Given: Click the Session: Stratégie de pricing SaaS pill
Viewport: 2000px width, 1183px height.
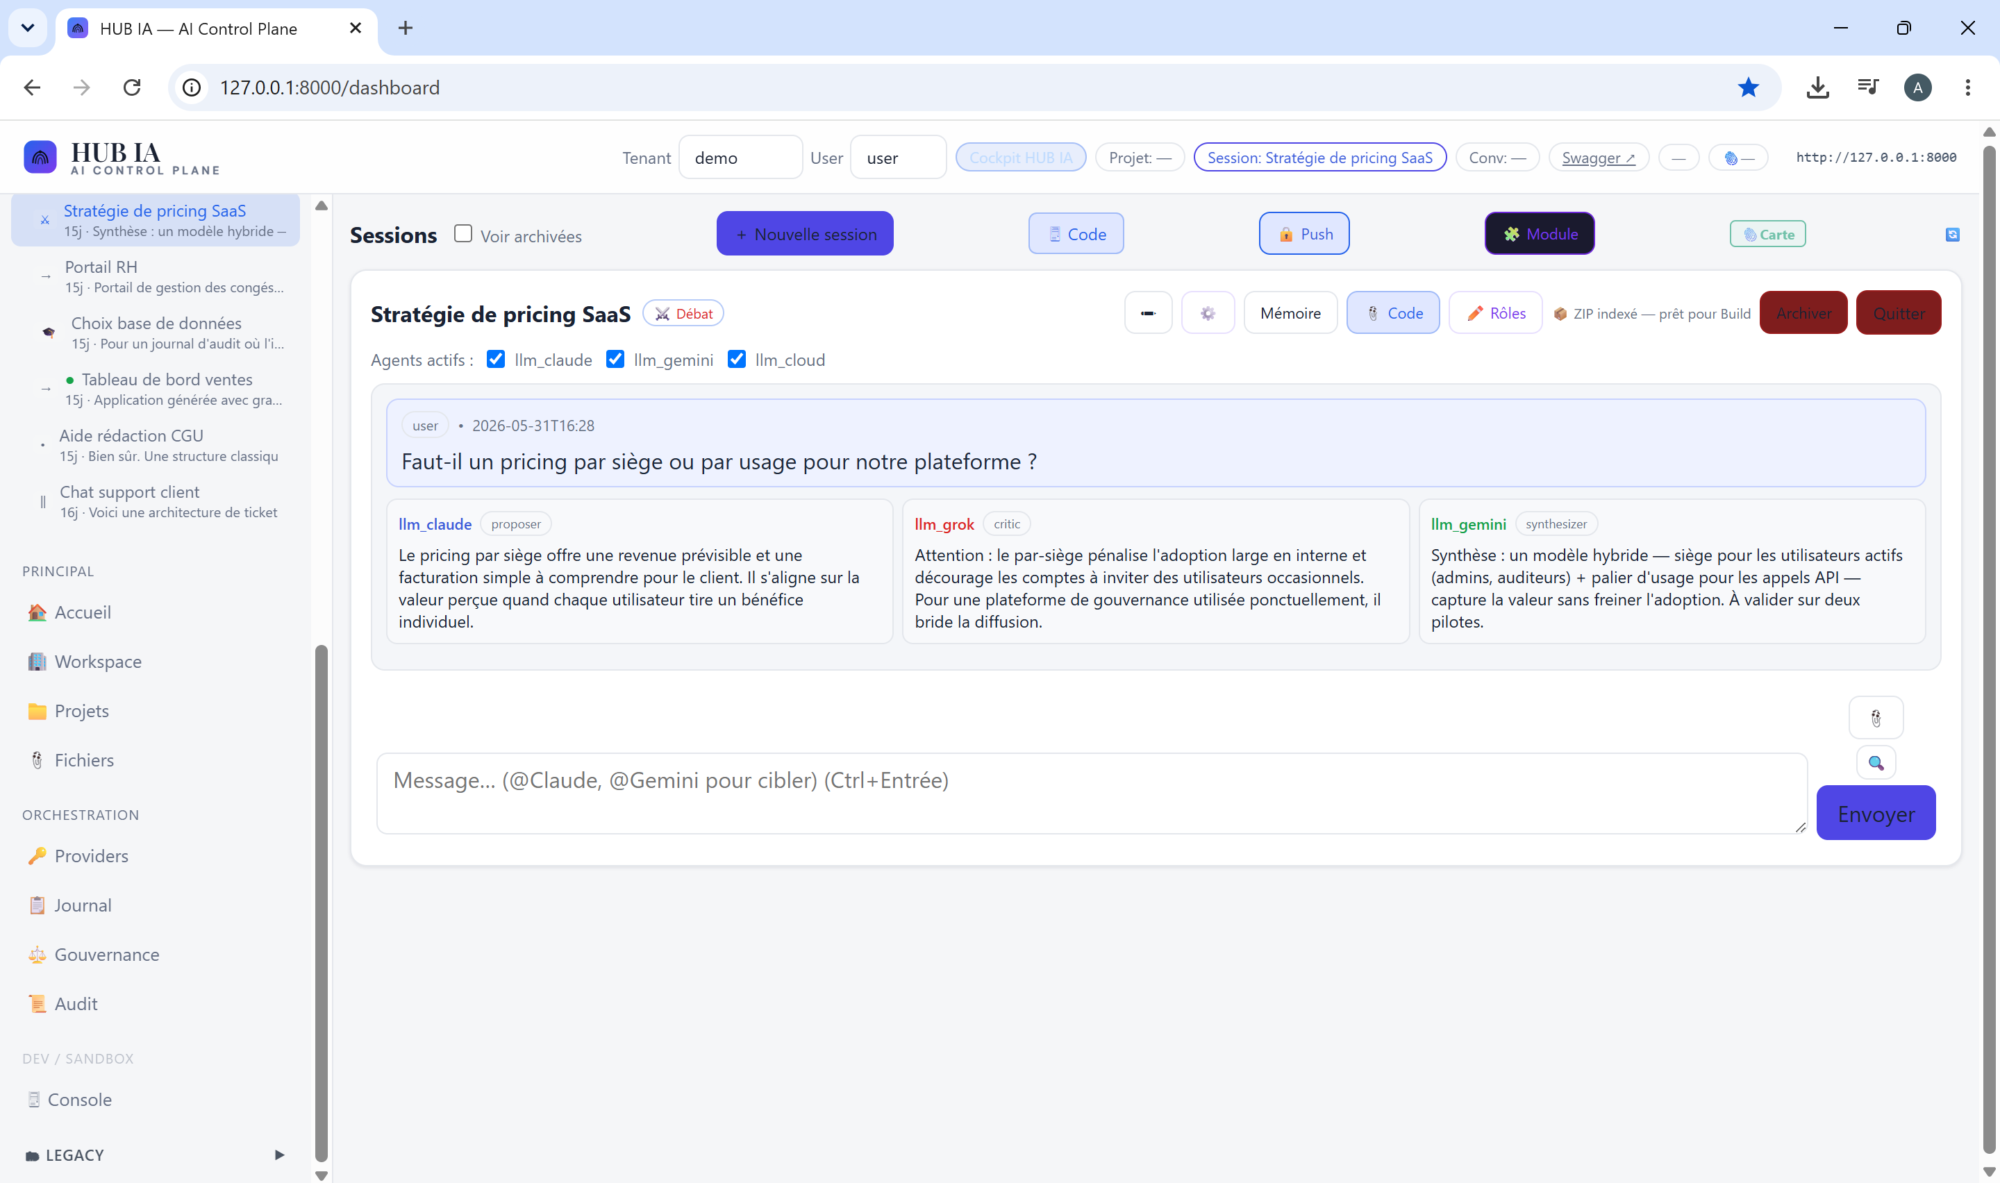Looking at the screenshot, I should coord(1319,158).
